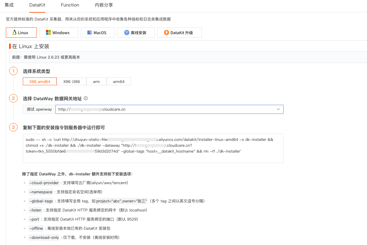Click the -global-tags option tag

point(41,201)
